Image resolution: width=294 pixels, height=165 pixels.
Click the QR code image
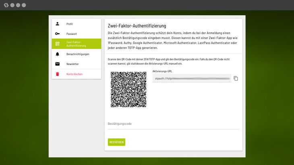[x=128, y=90]
